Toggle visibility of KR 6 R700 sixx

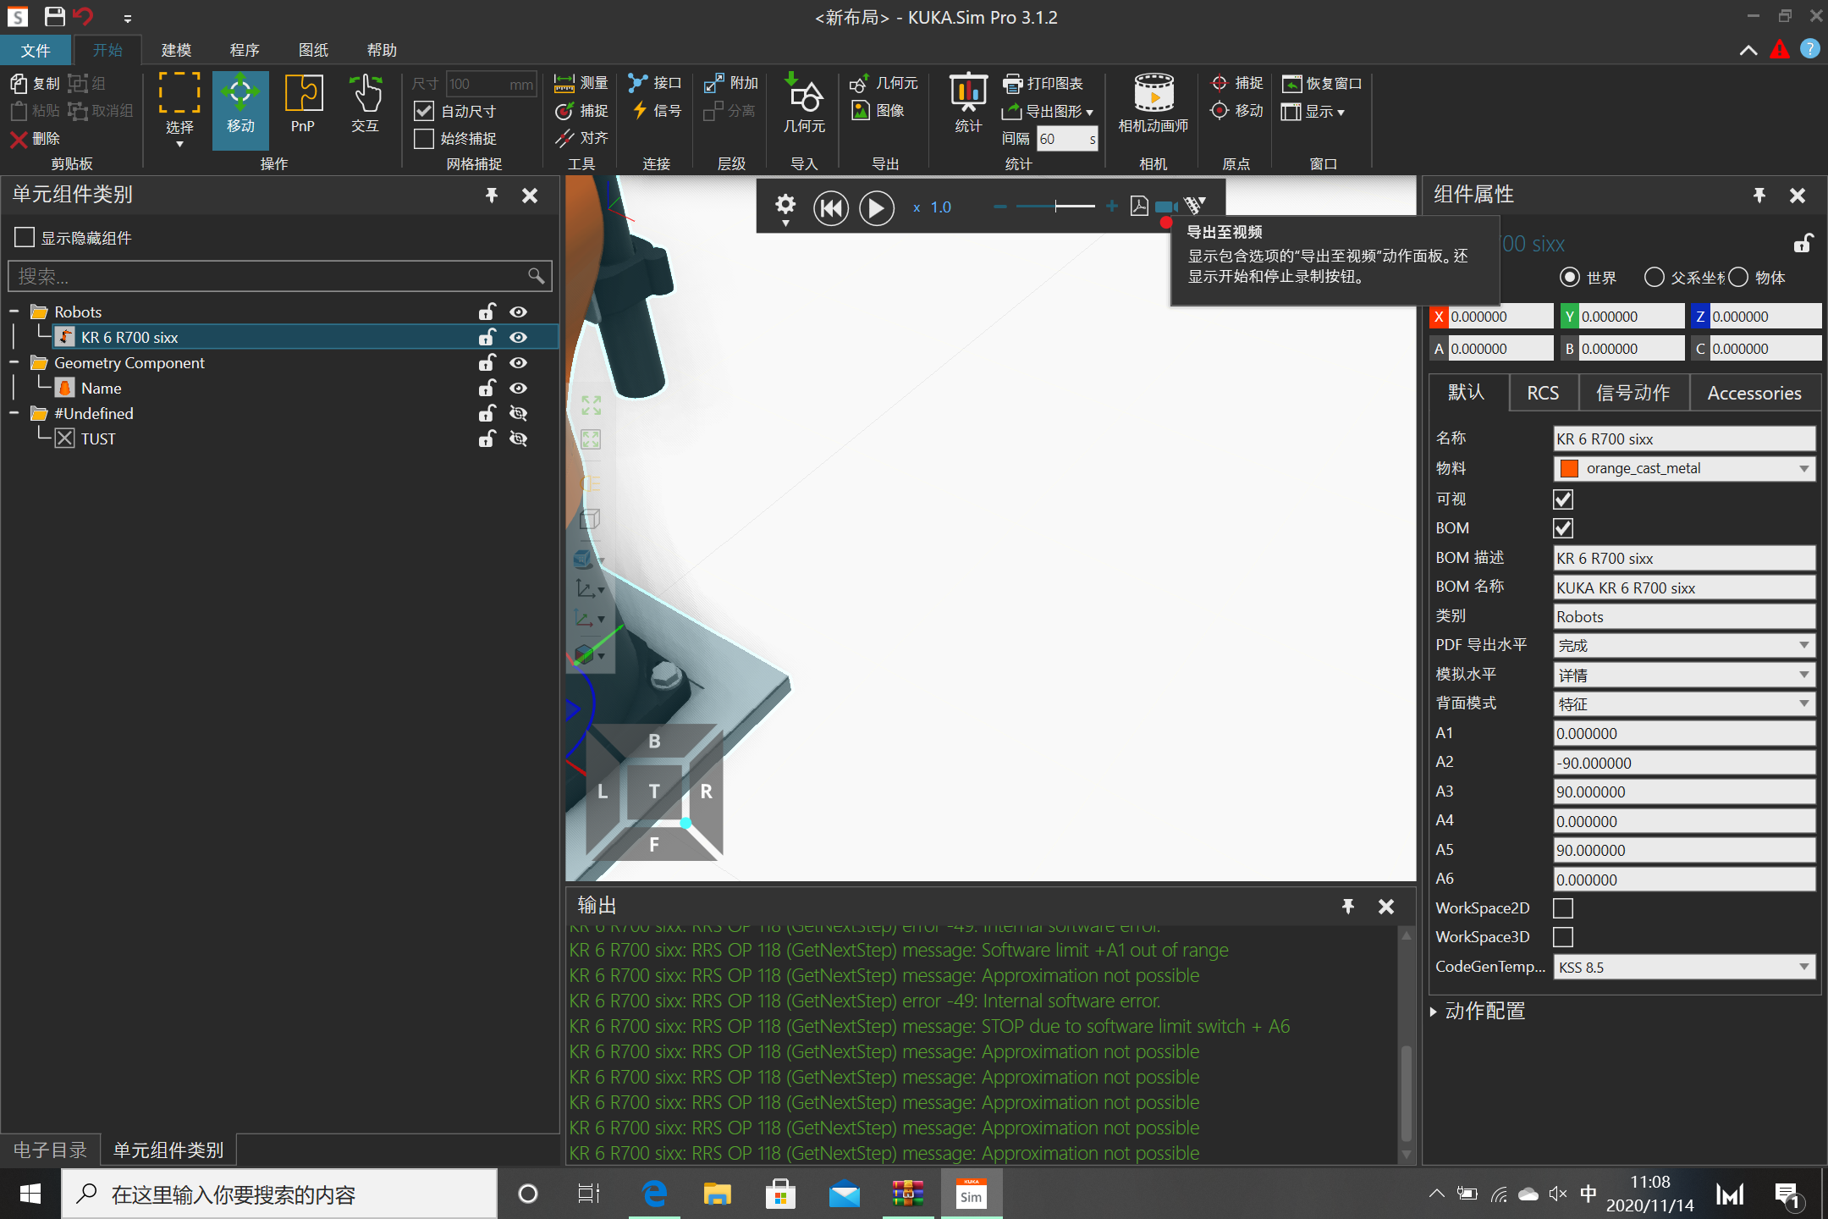pos(519,337)
